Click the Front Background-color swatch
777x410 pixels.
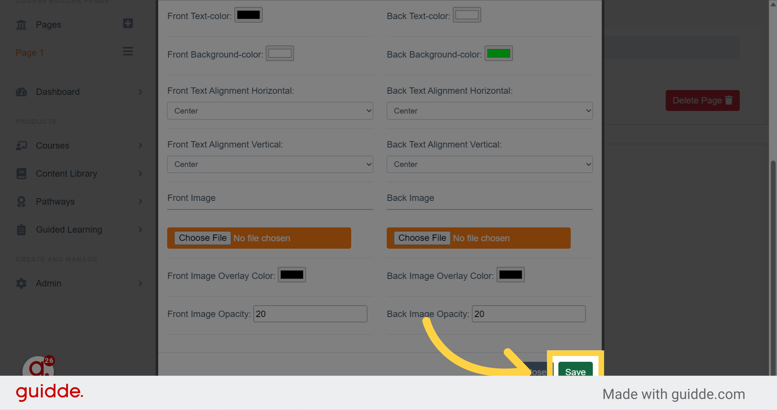click(279, 53)
